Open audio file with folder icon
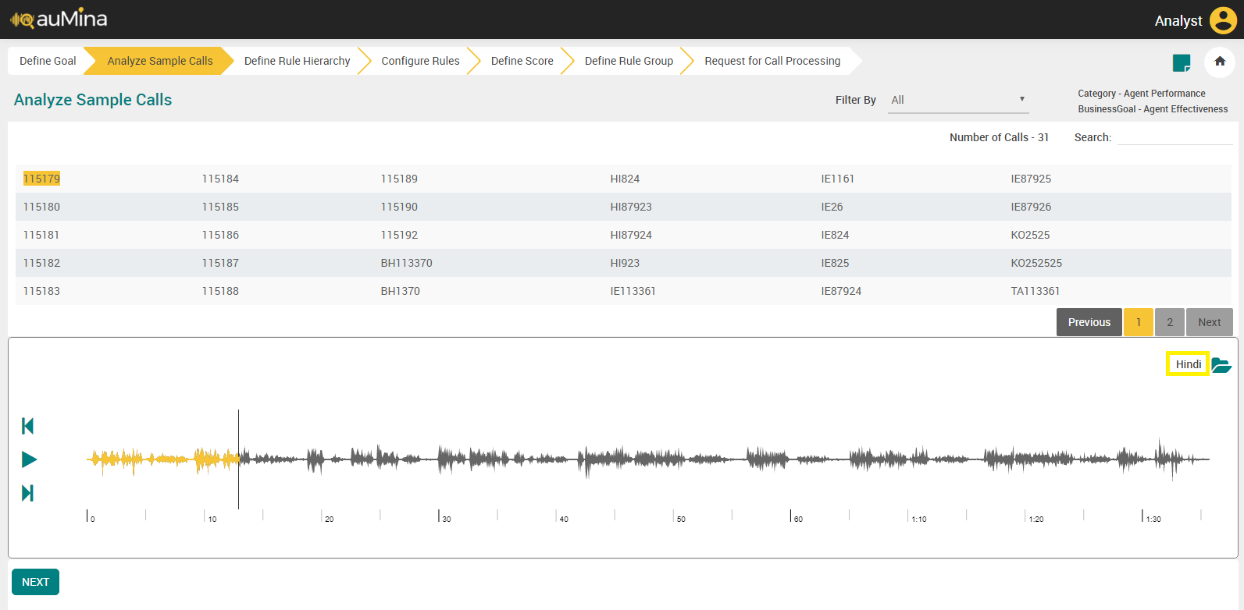The width and height of the screenshot is (1244, 610). tap(1221, 365)
